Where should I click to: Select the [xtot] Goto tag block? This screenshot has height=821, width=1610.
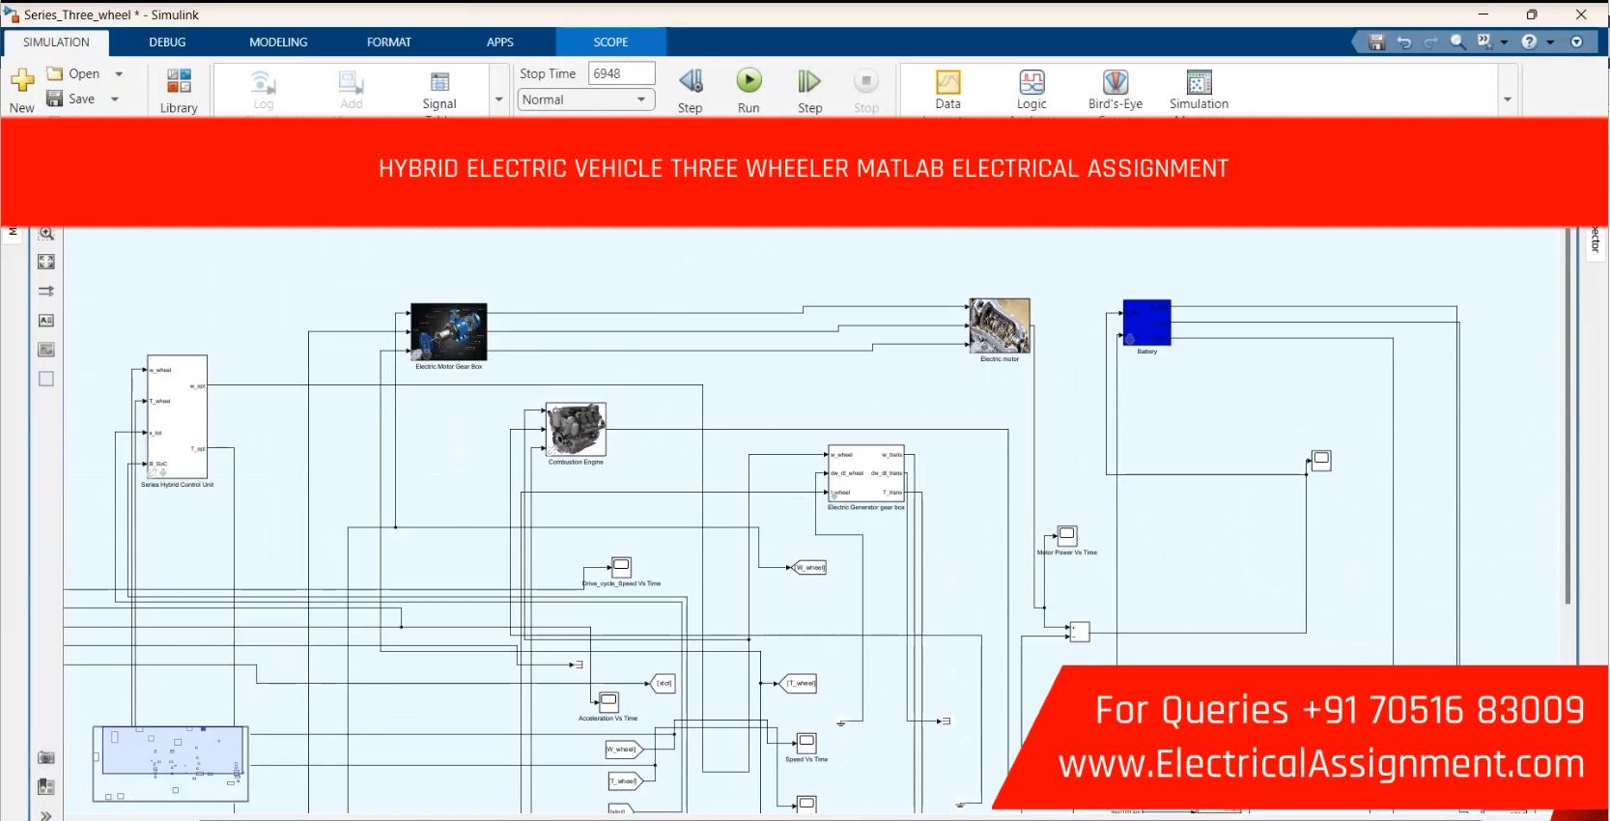point(663,683)
